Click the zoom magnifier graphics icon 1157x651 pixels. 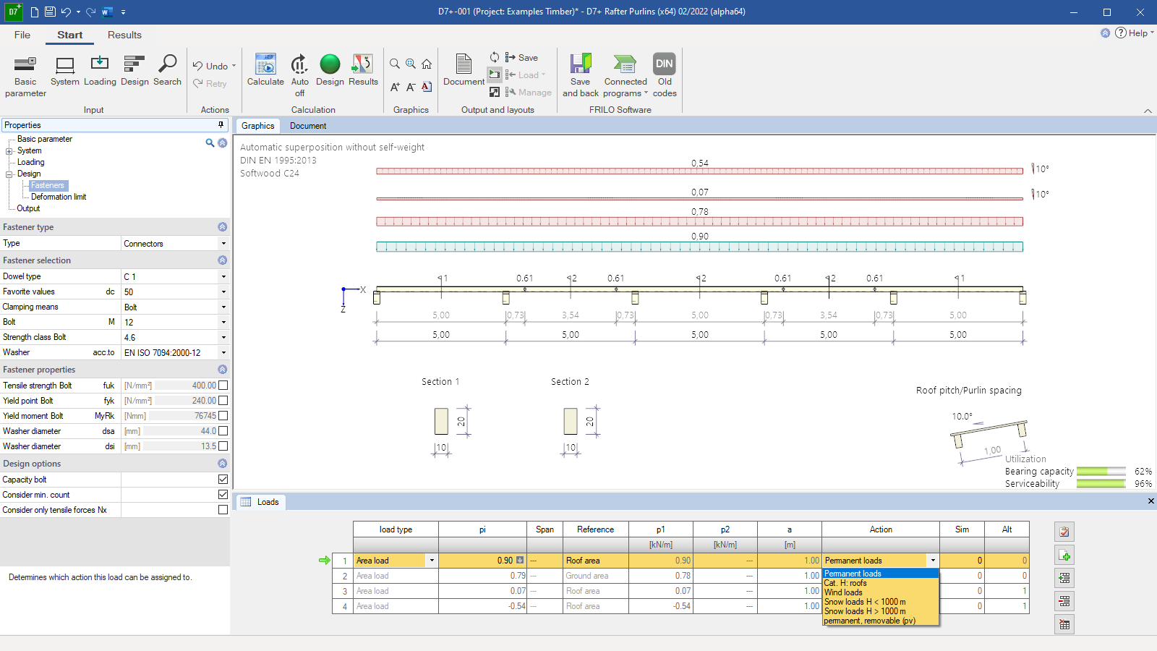395,64
